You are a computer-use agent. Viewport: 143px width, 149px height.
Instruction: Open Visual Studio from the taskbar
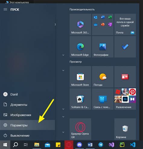pyautogui.click(x=111, y=145)
